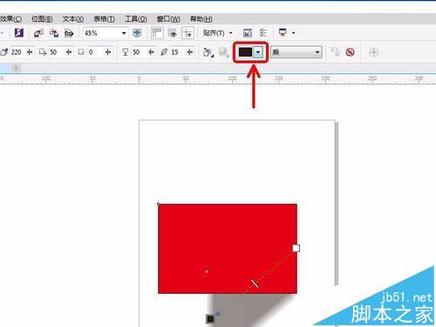The height and width of the screenshot is (327, 436).
Task: Click the shadow opacity slider on dashed line
Action: pos(255,283)
